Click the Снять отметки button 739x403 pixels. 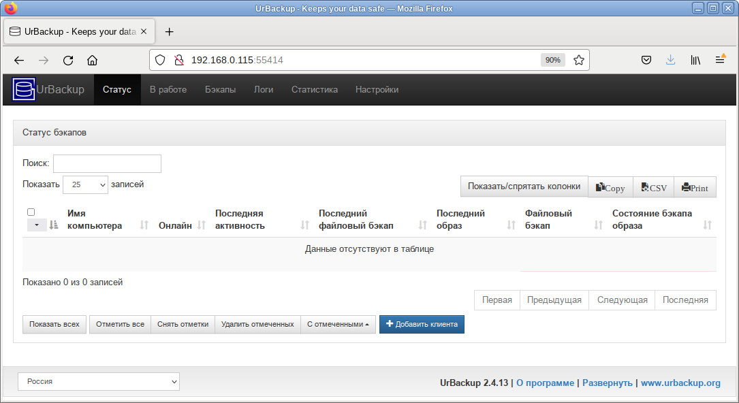[x=183, y=325]
